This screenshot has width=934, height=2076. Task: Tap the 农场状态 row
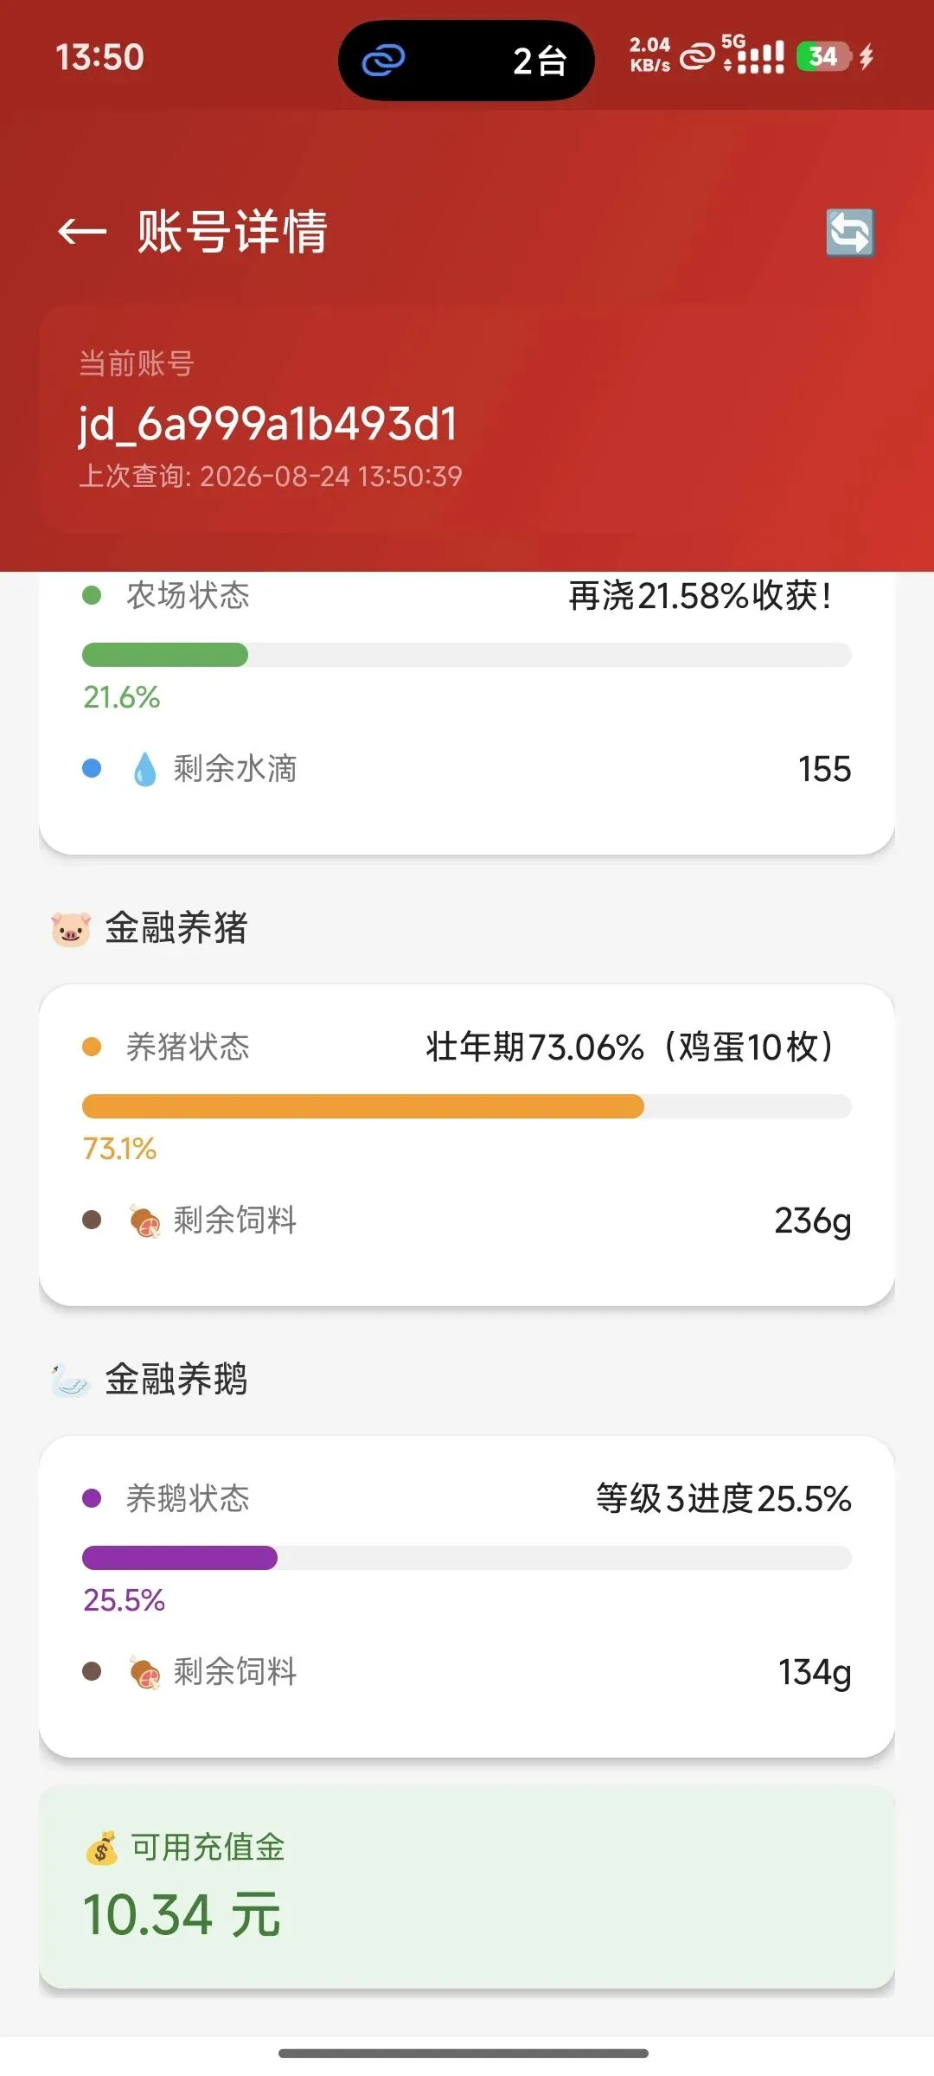467,596
